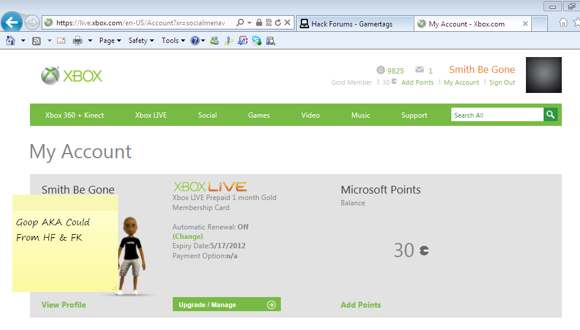This screenshot has height=330, width=580.
Task: Stop loading with the address bar X
Action: (x=287, y=22)
